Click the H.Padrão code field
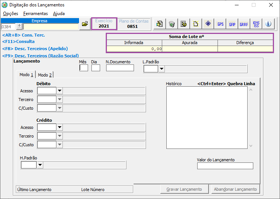Image resolution: width=280 pixels, height=199 pixels. 29,165
